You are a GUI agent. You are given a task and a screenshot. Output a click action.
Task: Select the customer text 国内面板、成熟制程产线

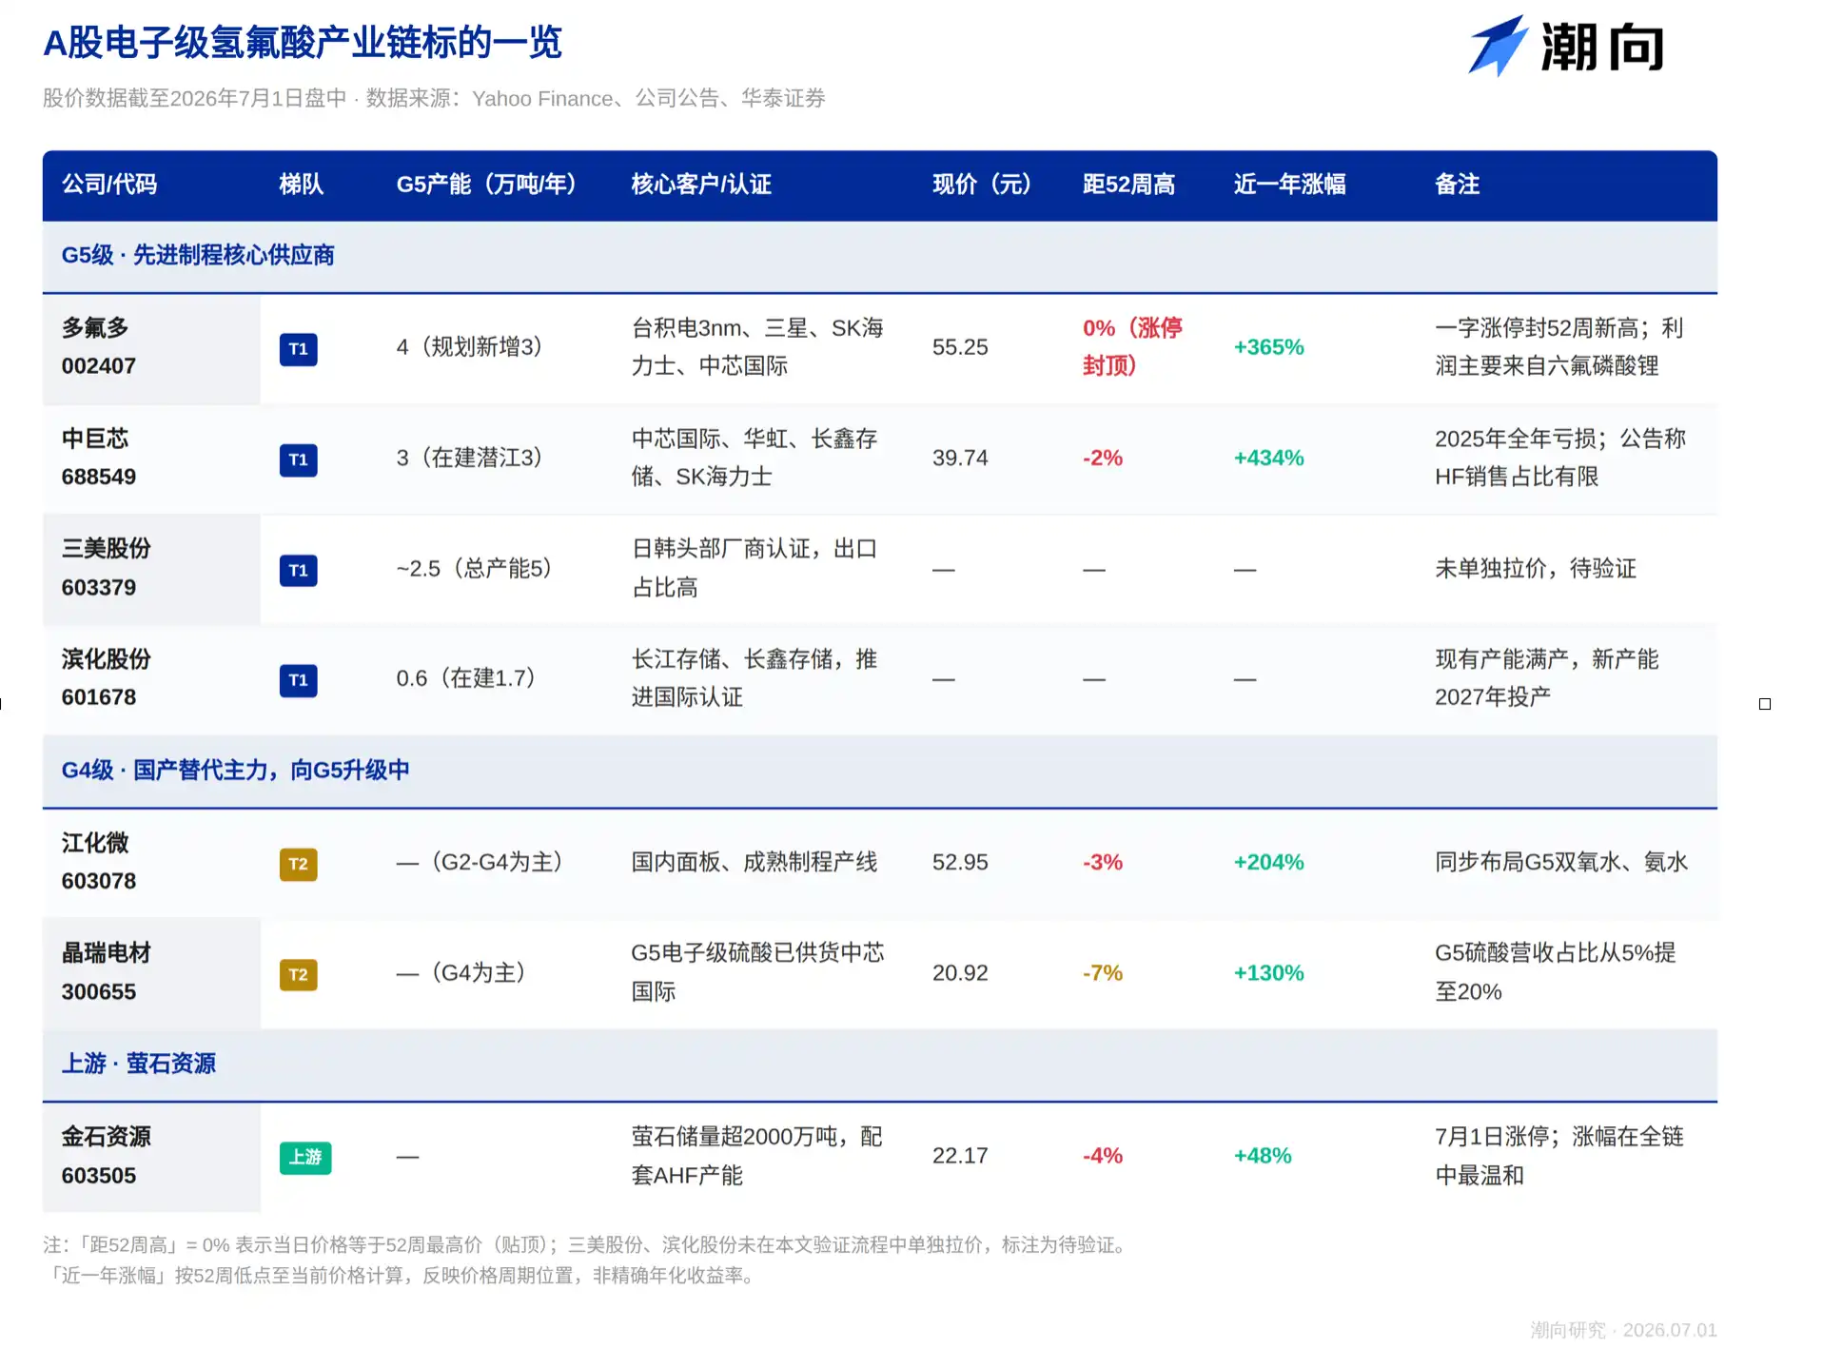755,862
